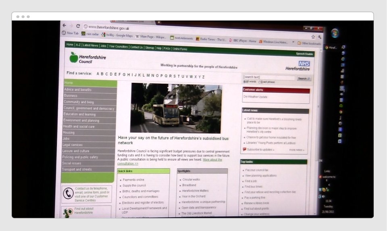Click the Heref... Chrome taskbar button
This screenshot has width=387, height=231.
click(331, 48)
